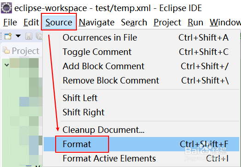The image size is (241, 167).
Task: Open the New wizard dropdown arrow
Action: click(x=18, y=36)
